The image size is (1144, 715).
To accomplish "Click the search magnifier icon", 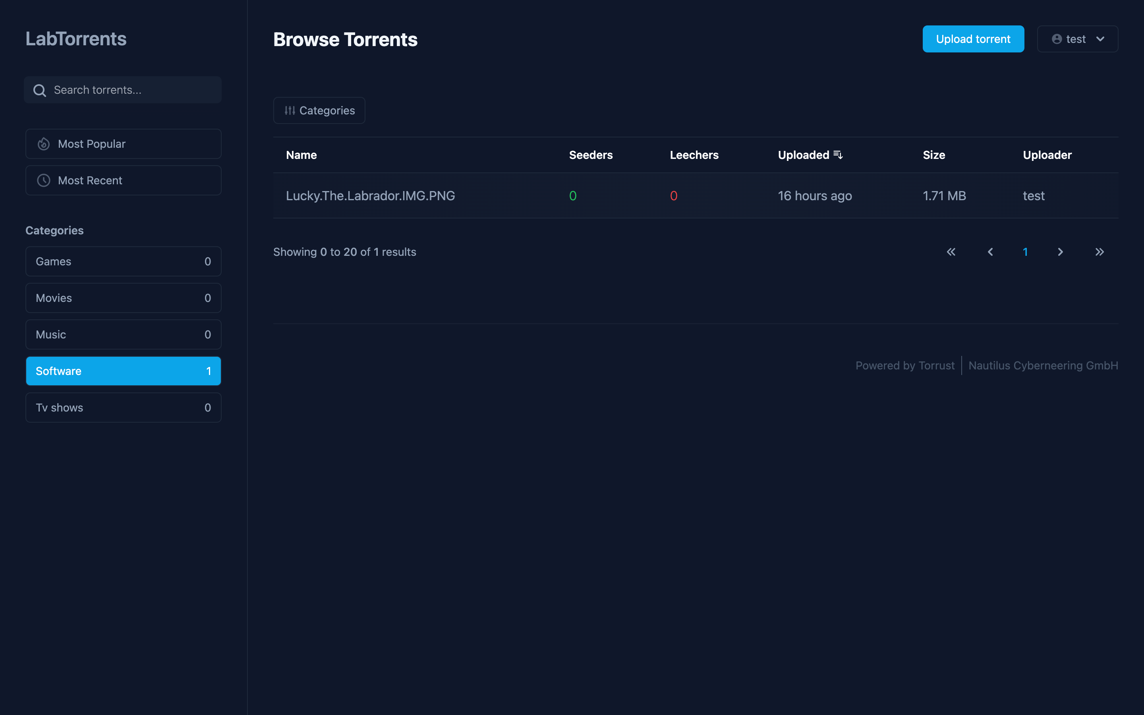I will point(40,90).
